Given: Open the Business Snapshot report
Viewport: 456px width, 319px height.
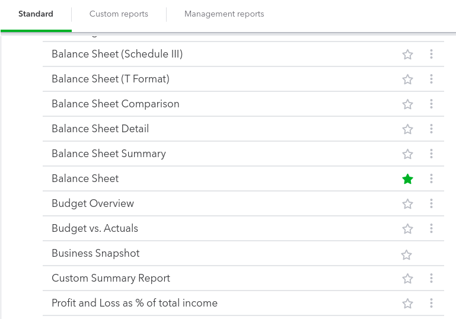Looking at the screenshot, I should 95,253.
